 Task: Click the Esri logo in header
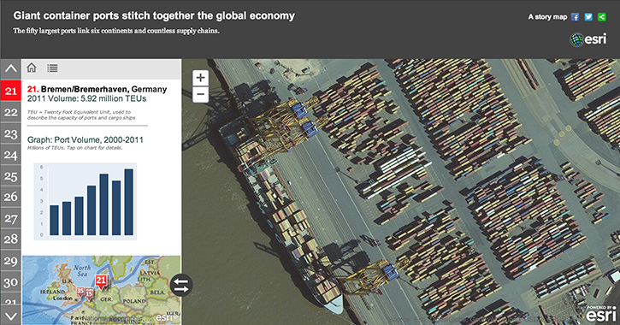click(x=588, y=39)
